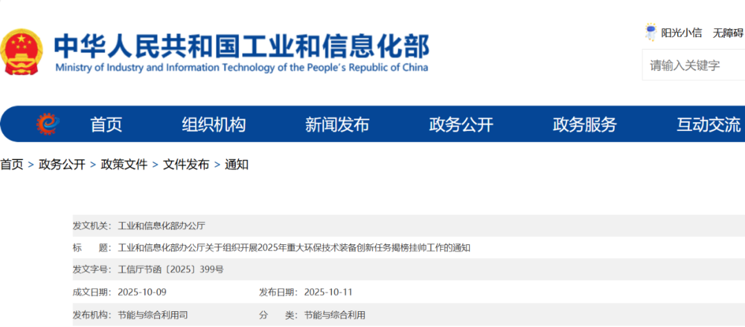Click the document title about 2025年重大环保技术装备
Image resolution: width=745 pixels, height=327 pixels.
click(294, 248)
